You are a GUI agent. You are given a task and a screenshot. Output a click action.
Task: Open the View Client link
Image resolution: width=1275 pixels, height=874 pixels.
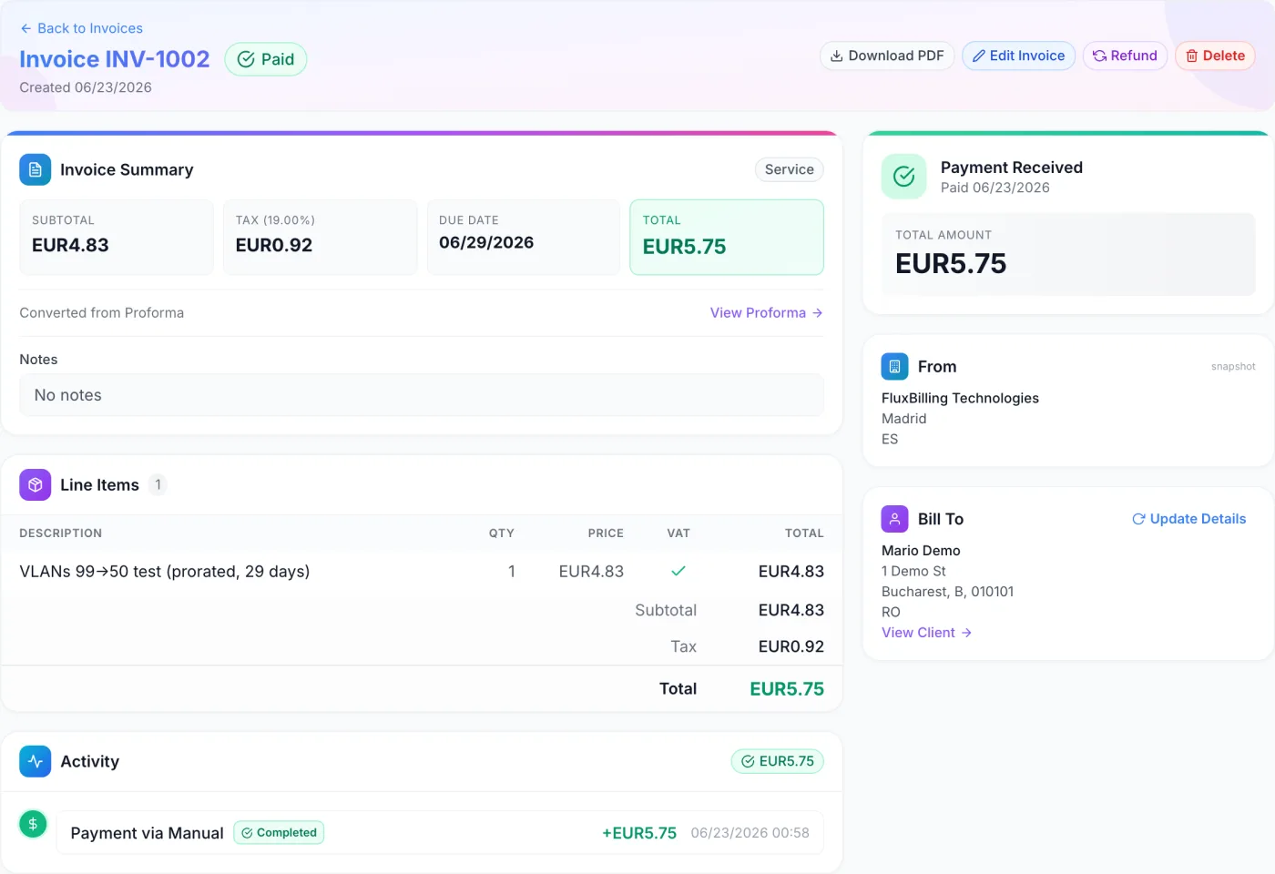pos(926,633)
